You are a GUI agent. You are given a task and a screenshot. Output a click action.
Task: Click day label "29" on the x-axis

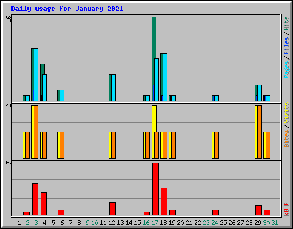[258, 223]
